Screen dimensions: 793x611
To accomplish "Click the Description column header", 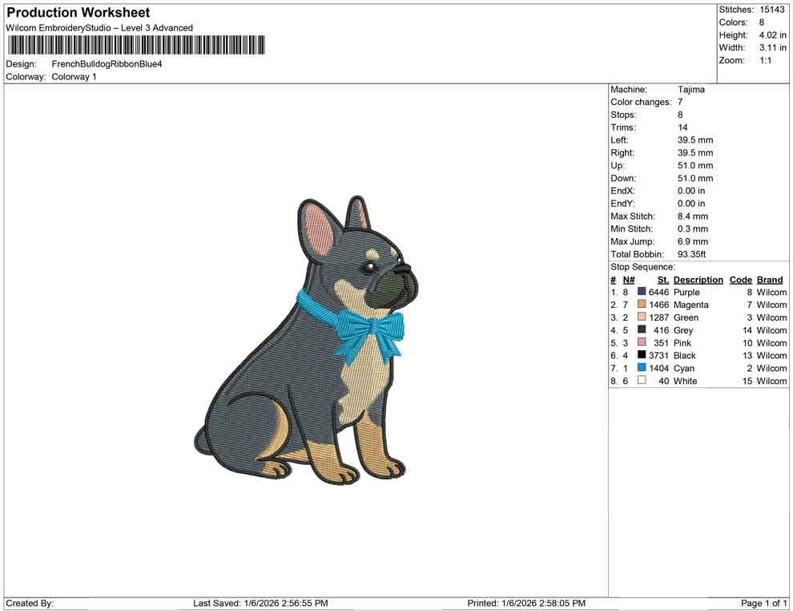I will point(698,279).
